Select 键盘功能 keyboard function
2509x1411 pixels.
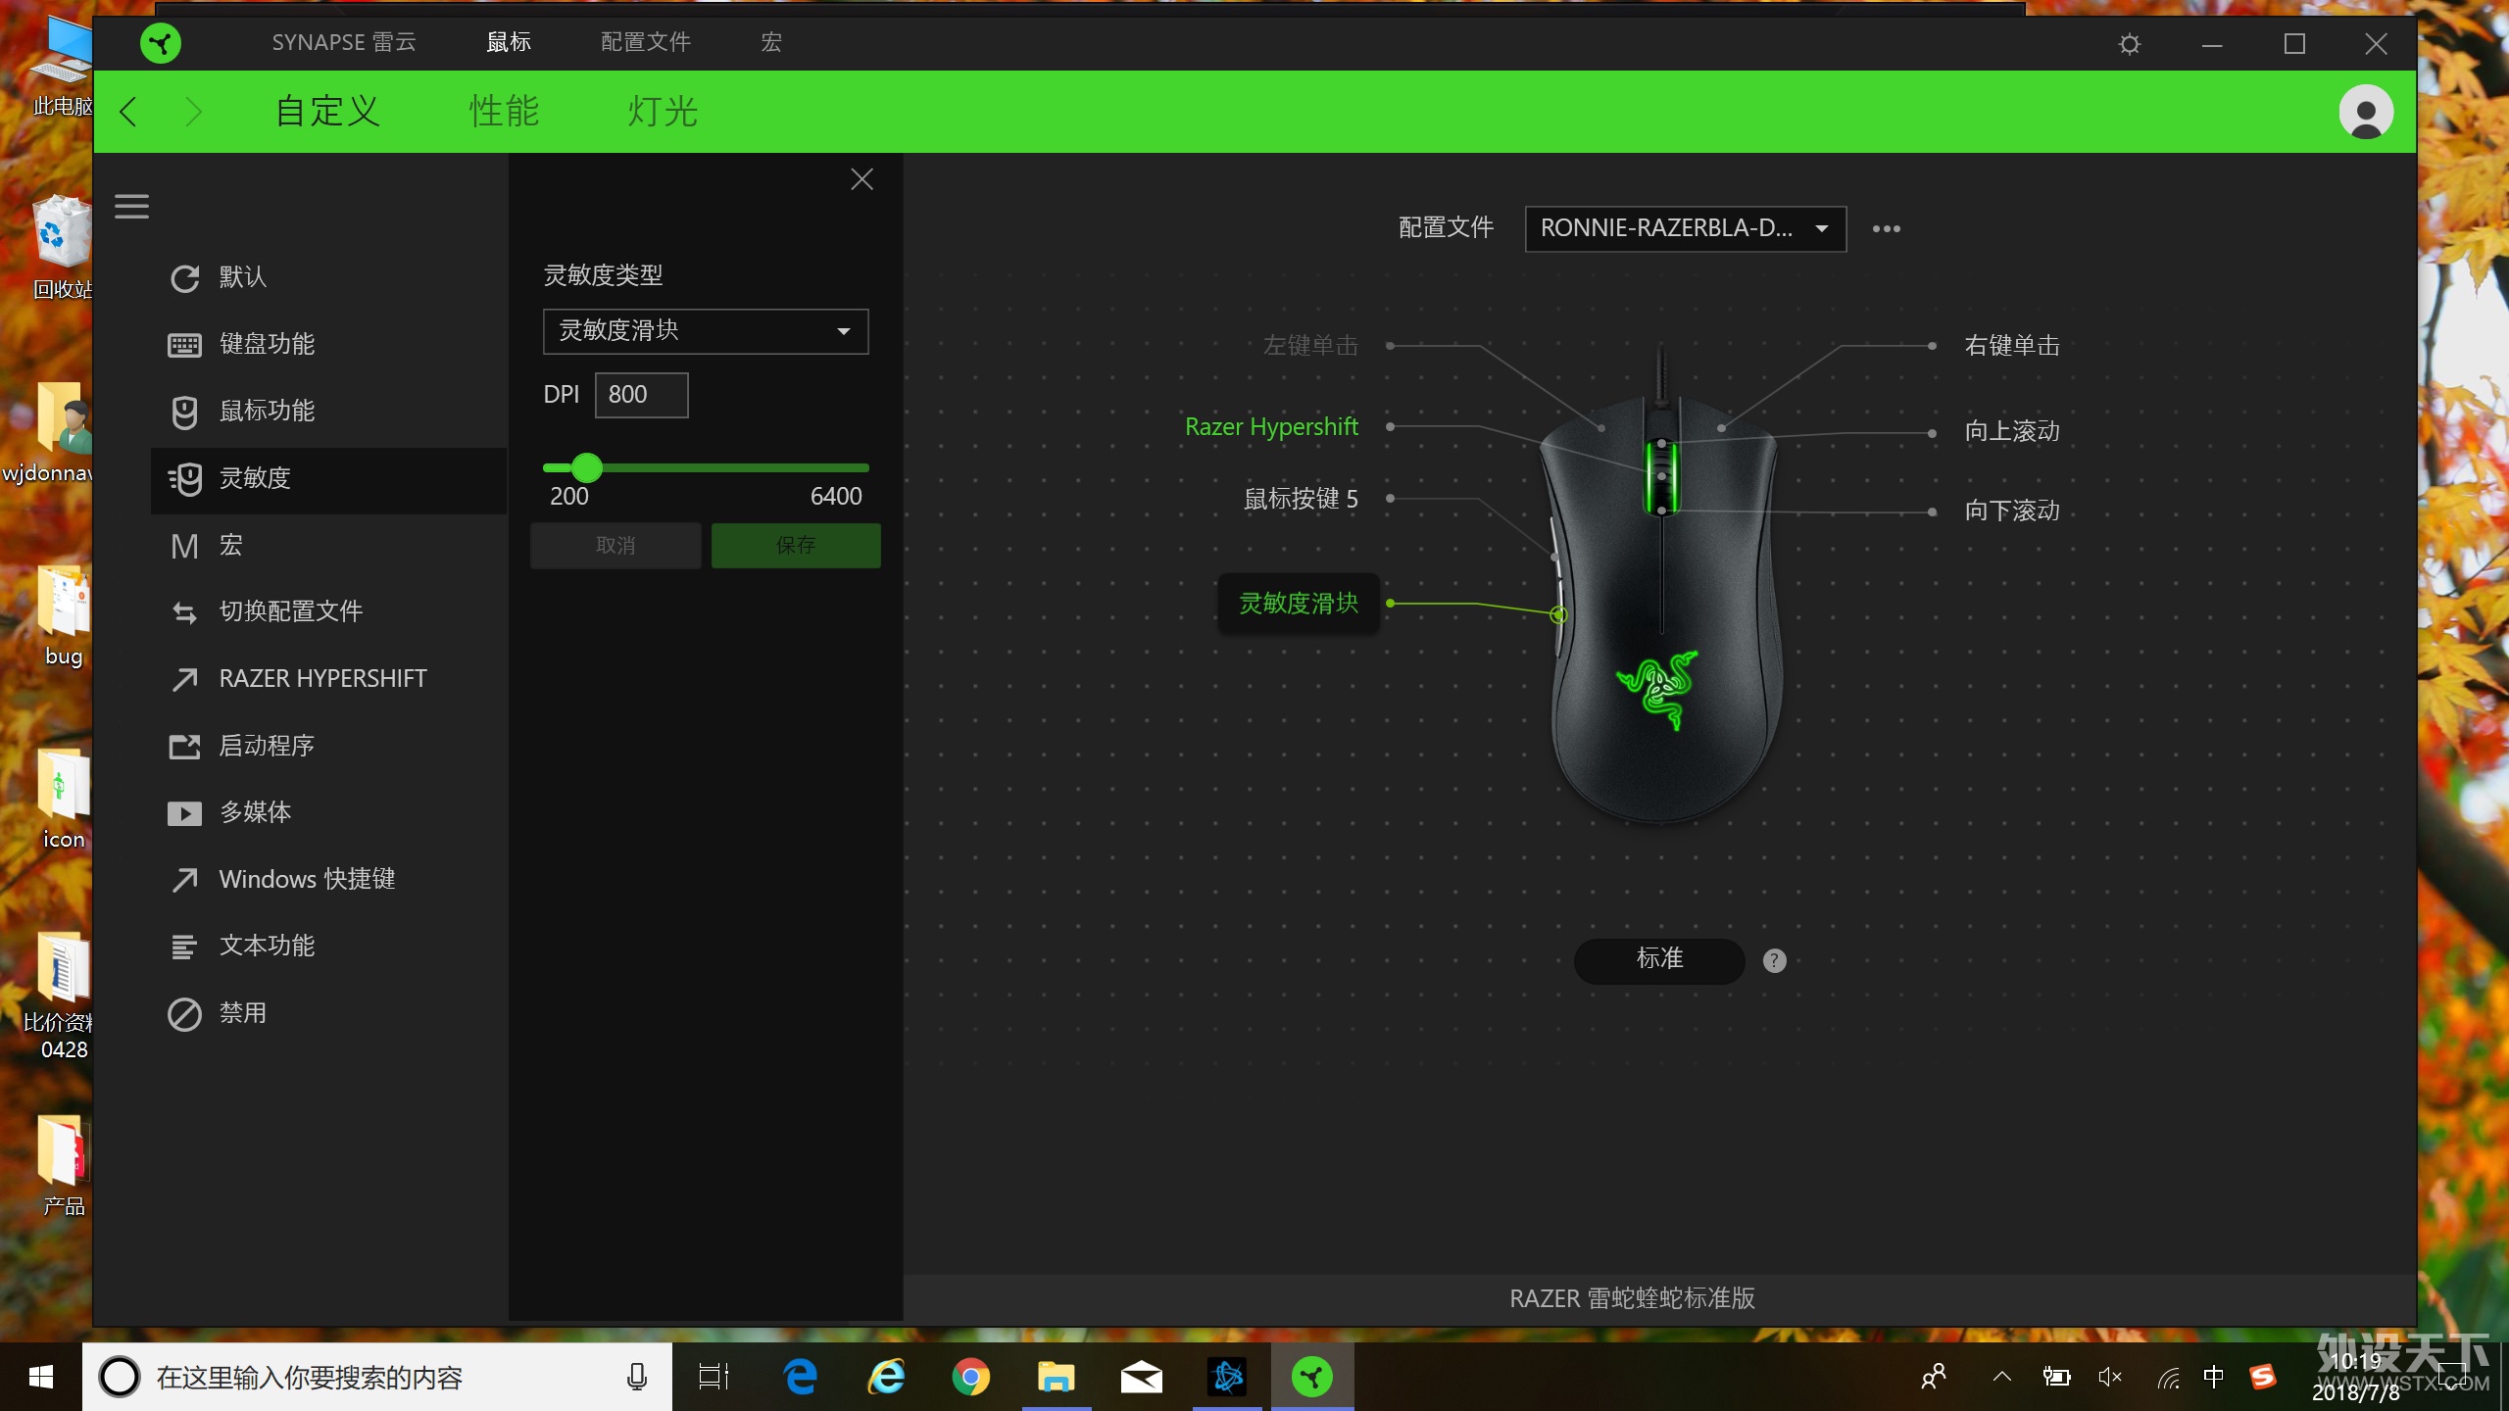(x=329, y=345)
